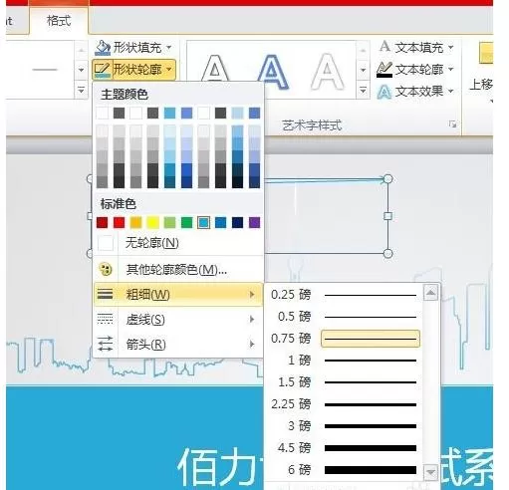Click the 形状轮廓 pencil icon
This screenshot has width=509, height=490.
[x=102, y=70]
